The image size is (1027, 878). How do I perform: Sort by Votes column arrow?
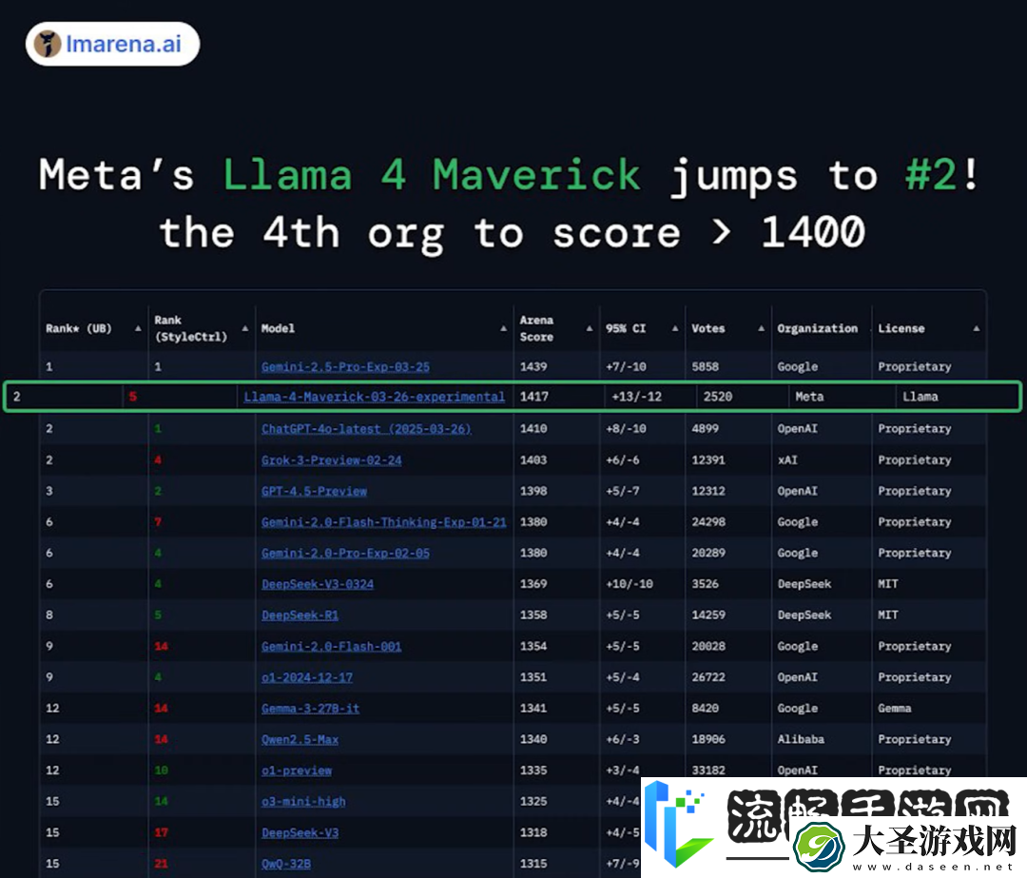pos(761,328)
